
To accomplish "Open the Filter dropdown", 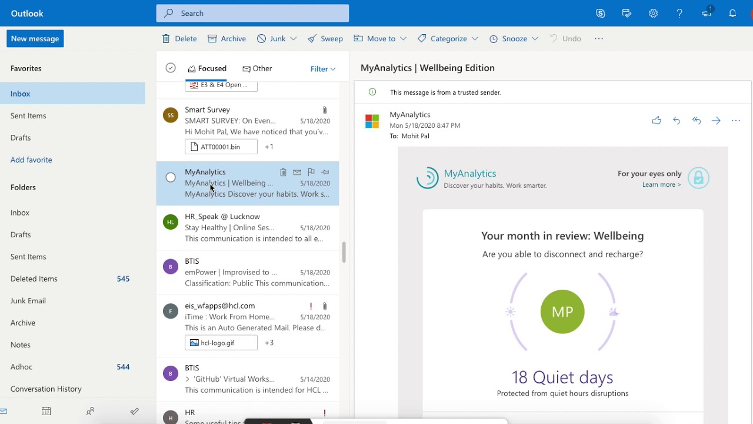I will (323, 69).
